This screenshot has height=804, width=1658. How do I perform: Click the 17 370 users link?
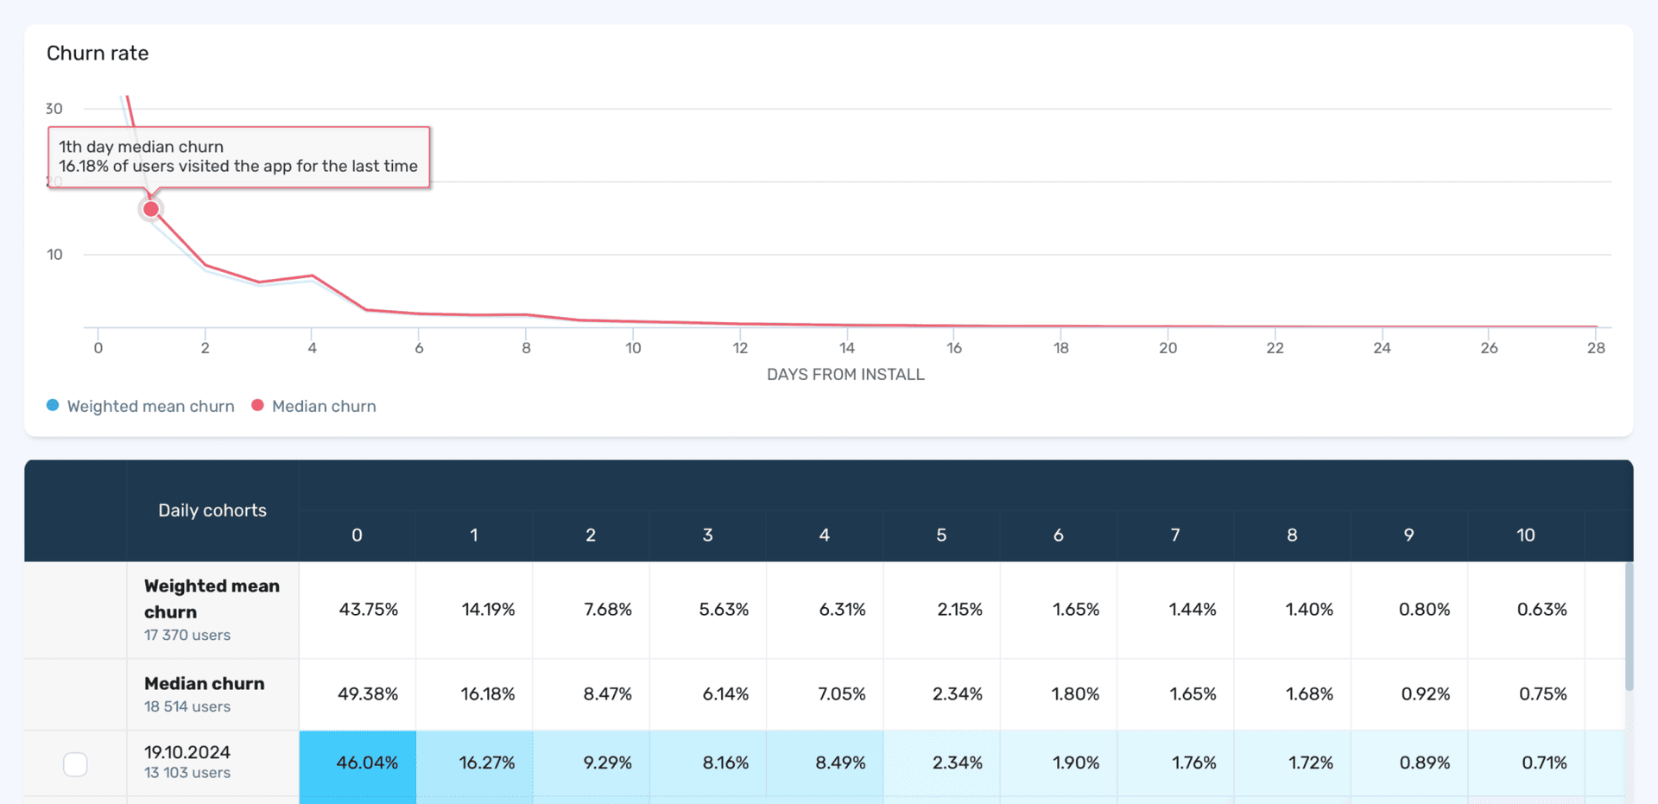pyautogui.click(x=186, y=635)
